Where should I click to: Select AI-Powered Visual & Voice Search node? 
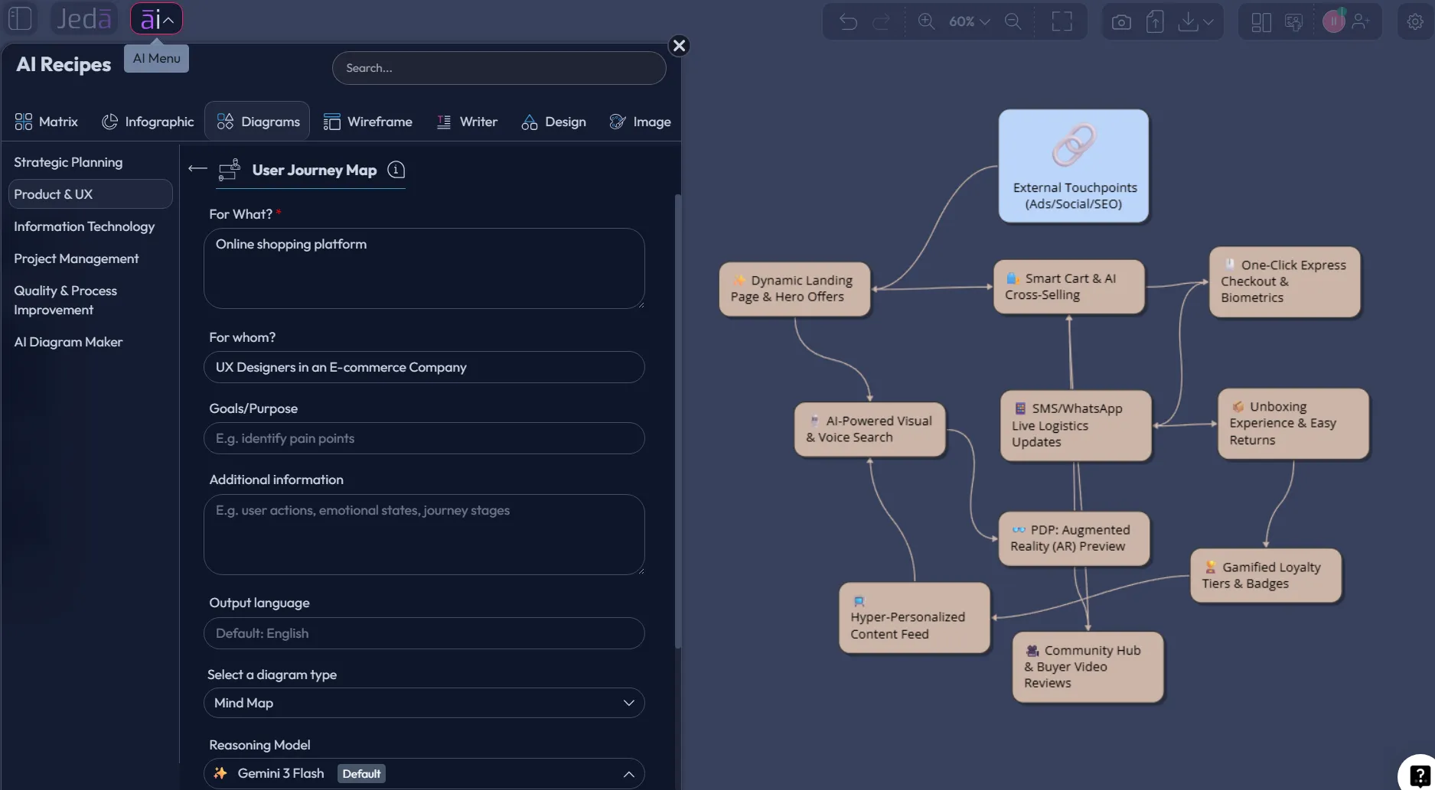[869, 429]
